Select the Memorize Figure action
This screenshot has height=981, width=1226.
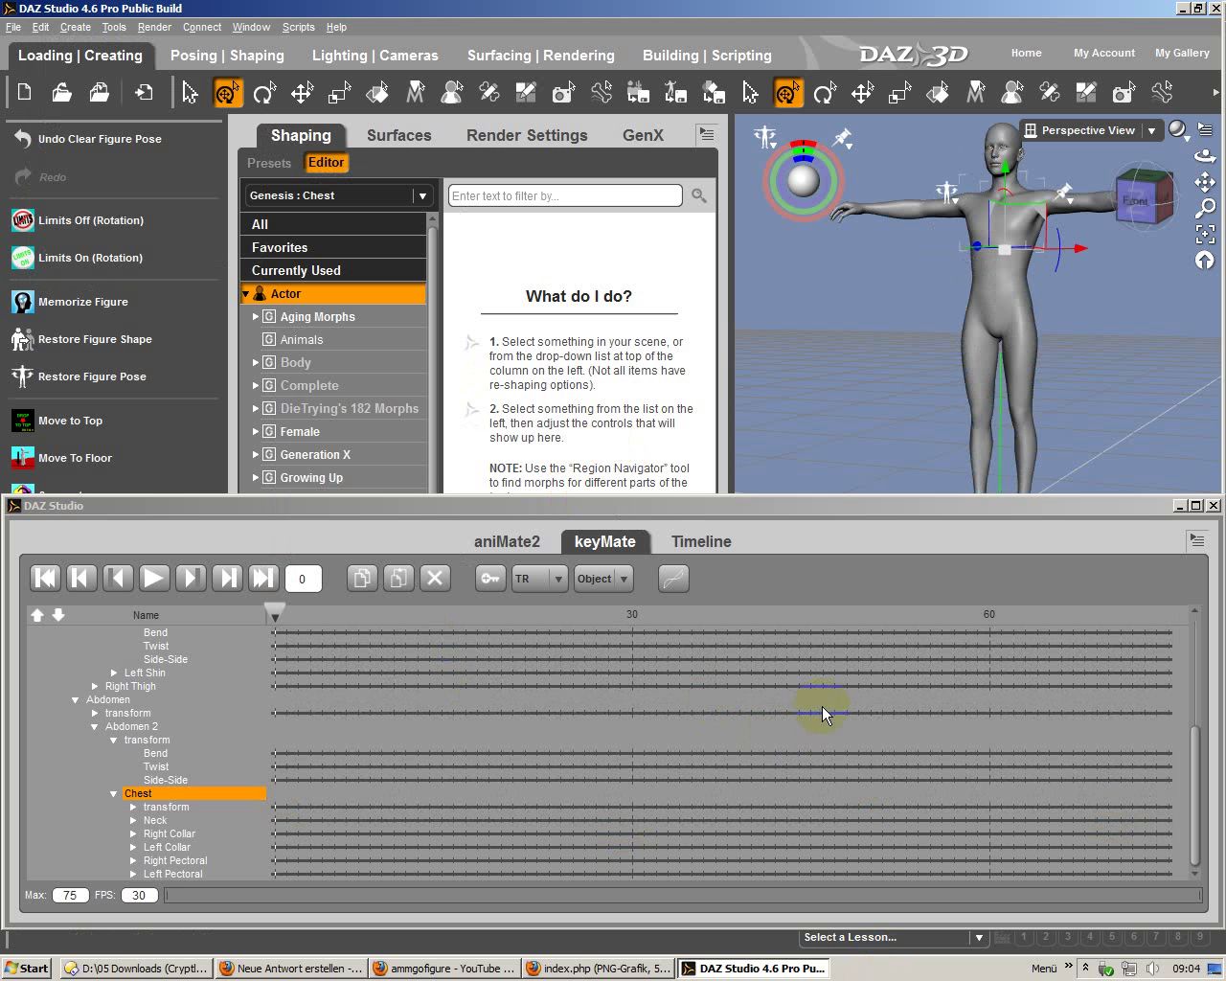(82, 302)
